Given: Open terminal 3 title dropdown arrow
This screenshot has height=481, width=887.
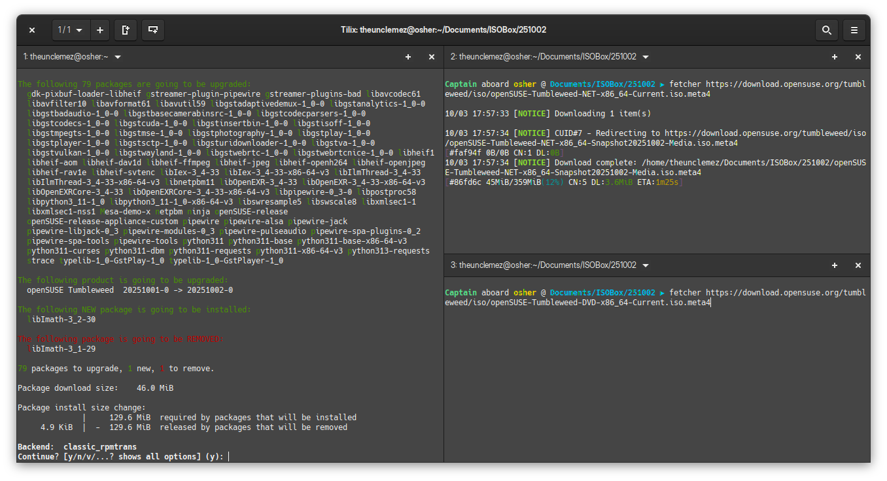Looking at the screenshot, I should 646,265.
